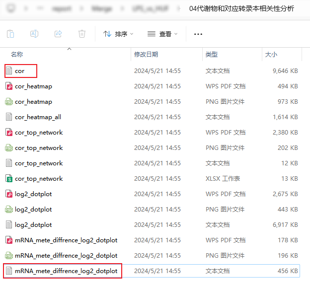Select the log2_dotplot text file icon
Image resolution: width=310 pixels, height=285 pixels.
pyautogui.click(x=9, y=225)
